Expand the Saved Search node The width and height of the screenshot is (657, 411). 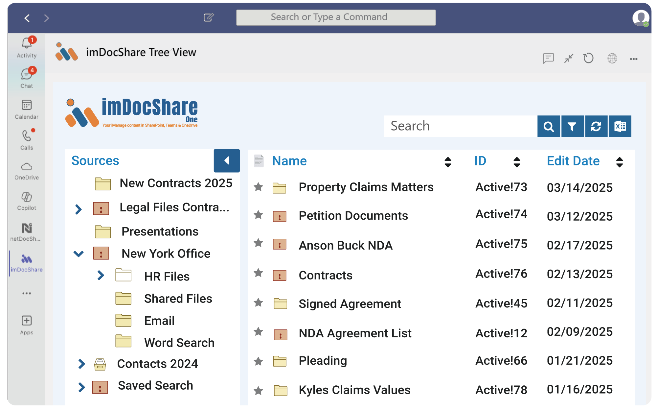pyautogui.click(x=81, y=387)
